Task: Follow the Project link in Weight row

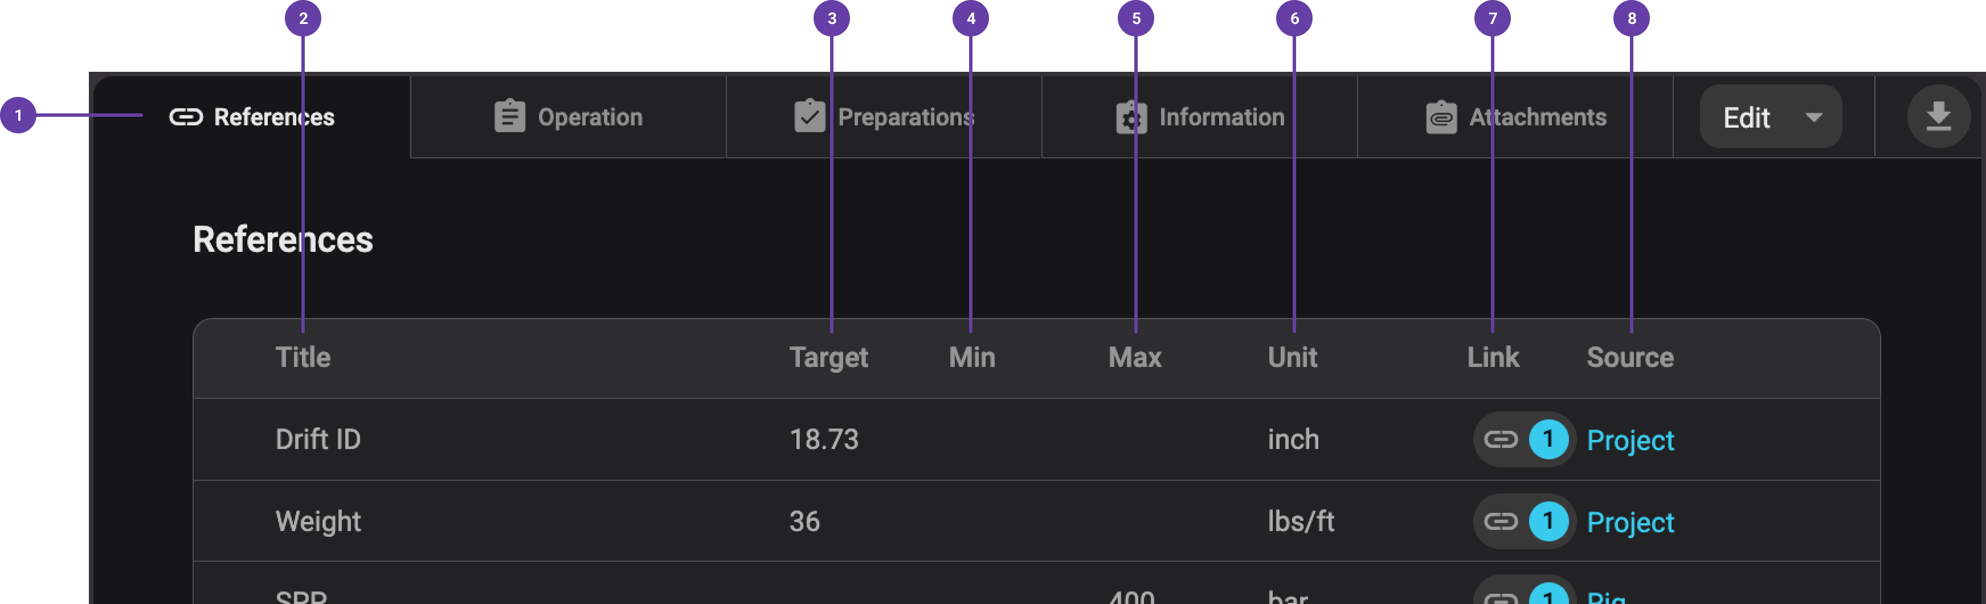Action: pos(1630,523)
